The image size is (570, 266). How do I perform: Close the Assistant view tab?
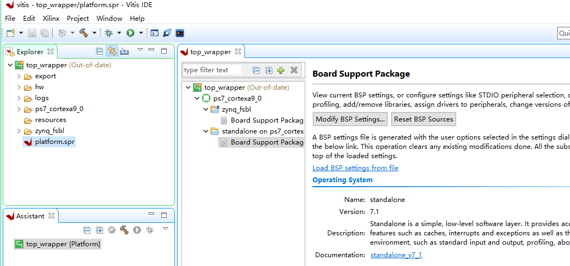pyautogui.click(x=52, y=216)
